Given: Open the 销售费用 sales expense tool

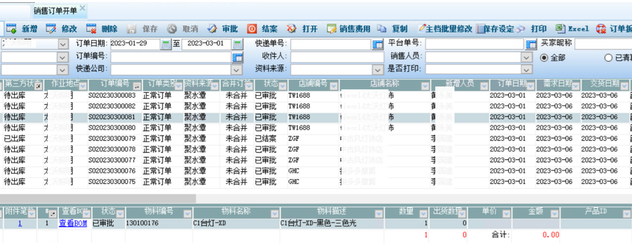Looking at the screenshot, I should point(332,29).
